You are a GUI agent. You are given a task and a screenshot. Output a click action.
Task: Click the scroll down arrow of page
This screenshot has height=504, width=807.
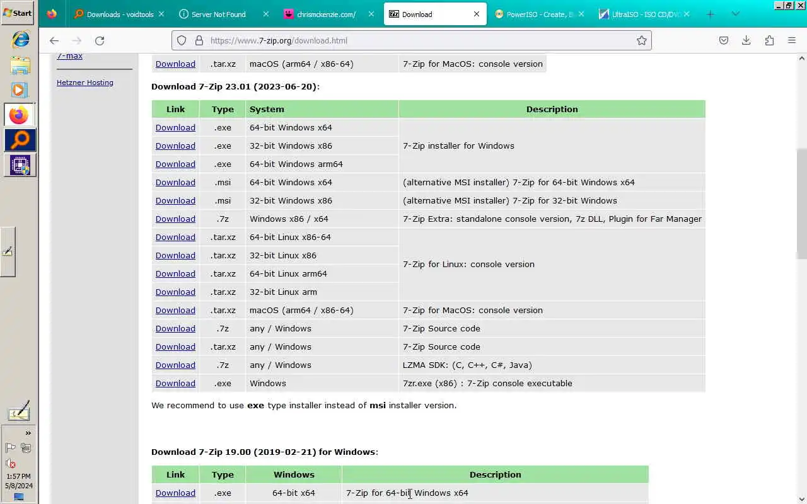801,499
